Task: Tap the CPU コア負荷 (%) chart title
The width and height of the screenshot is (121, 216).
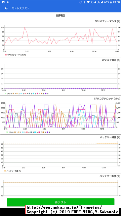Action: pyautogui.click(x=111, y=60)
